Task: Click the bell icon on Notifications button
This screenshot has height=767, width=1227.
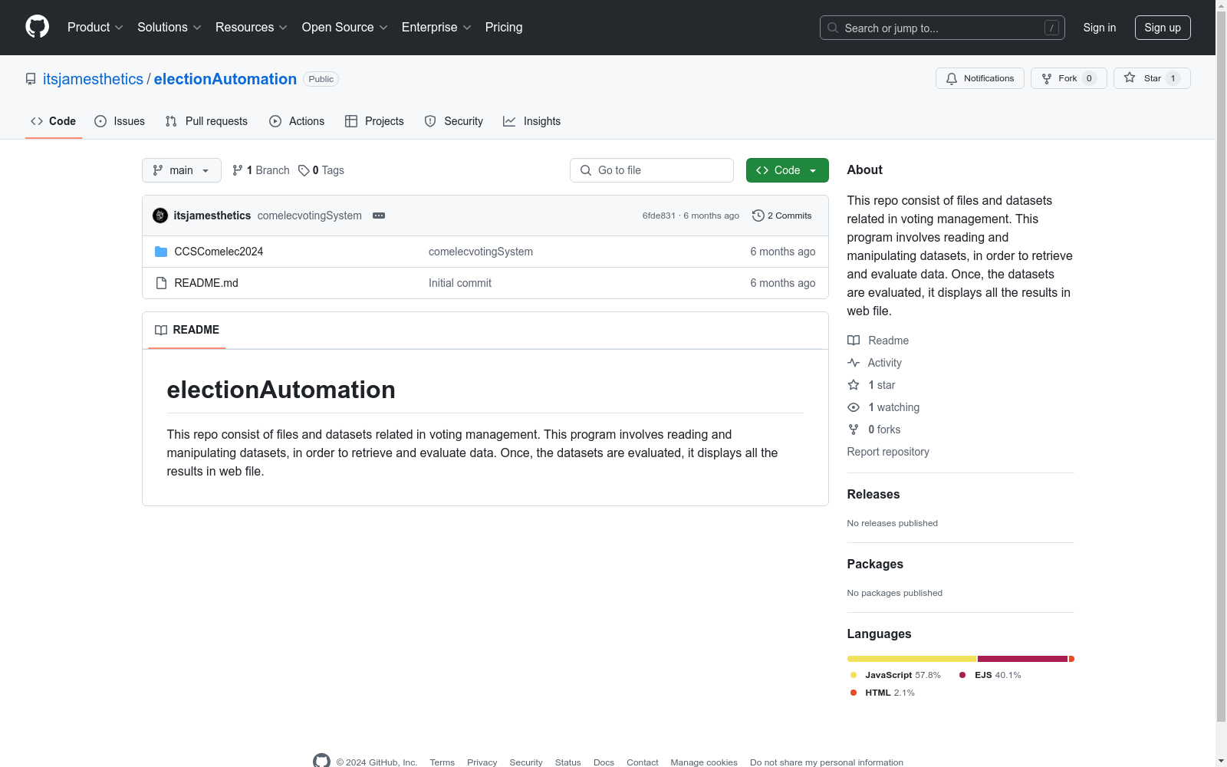Action: pos(952,78)
